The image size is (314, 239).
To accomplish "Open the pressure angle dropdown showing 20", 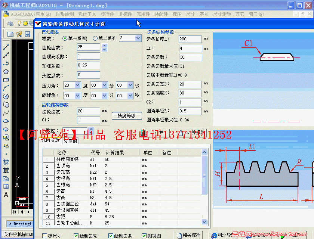I will [77, 85].
